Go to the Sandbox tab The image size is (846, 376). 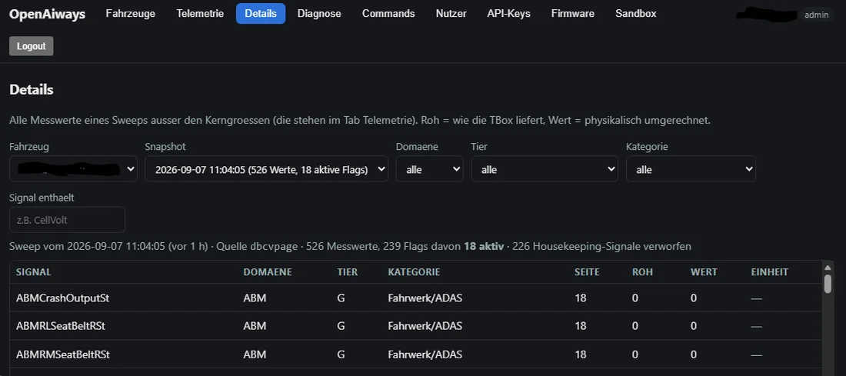pos(636,14)
